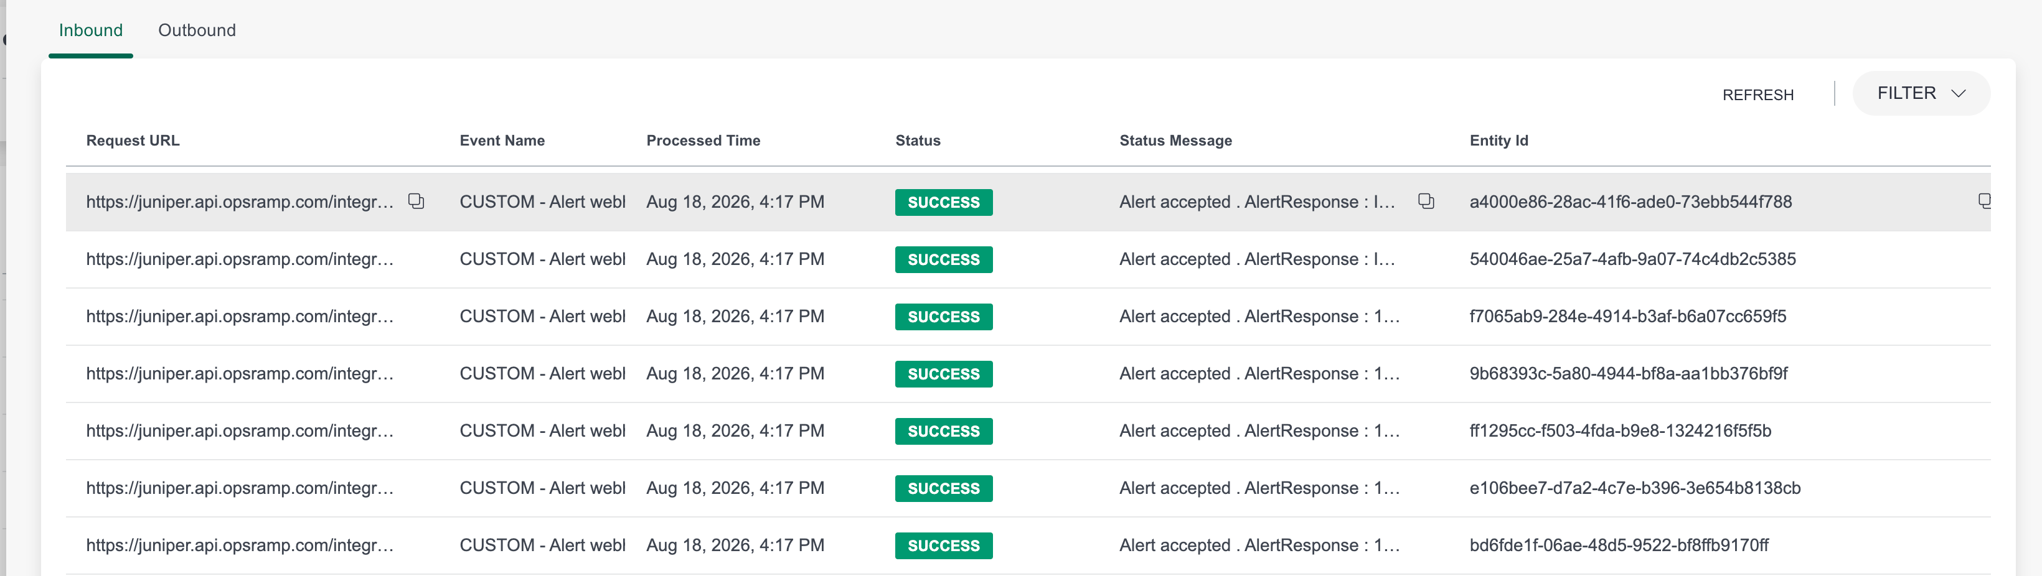Select entity id ff1295cc-f503-4fda-b9e8-1324216f5f5b
Image resolution: width=2042 pixels, height=576 pixels.
pos(1619,430)
